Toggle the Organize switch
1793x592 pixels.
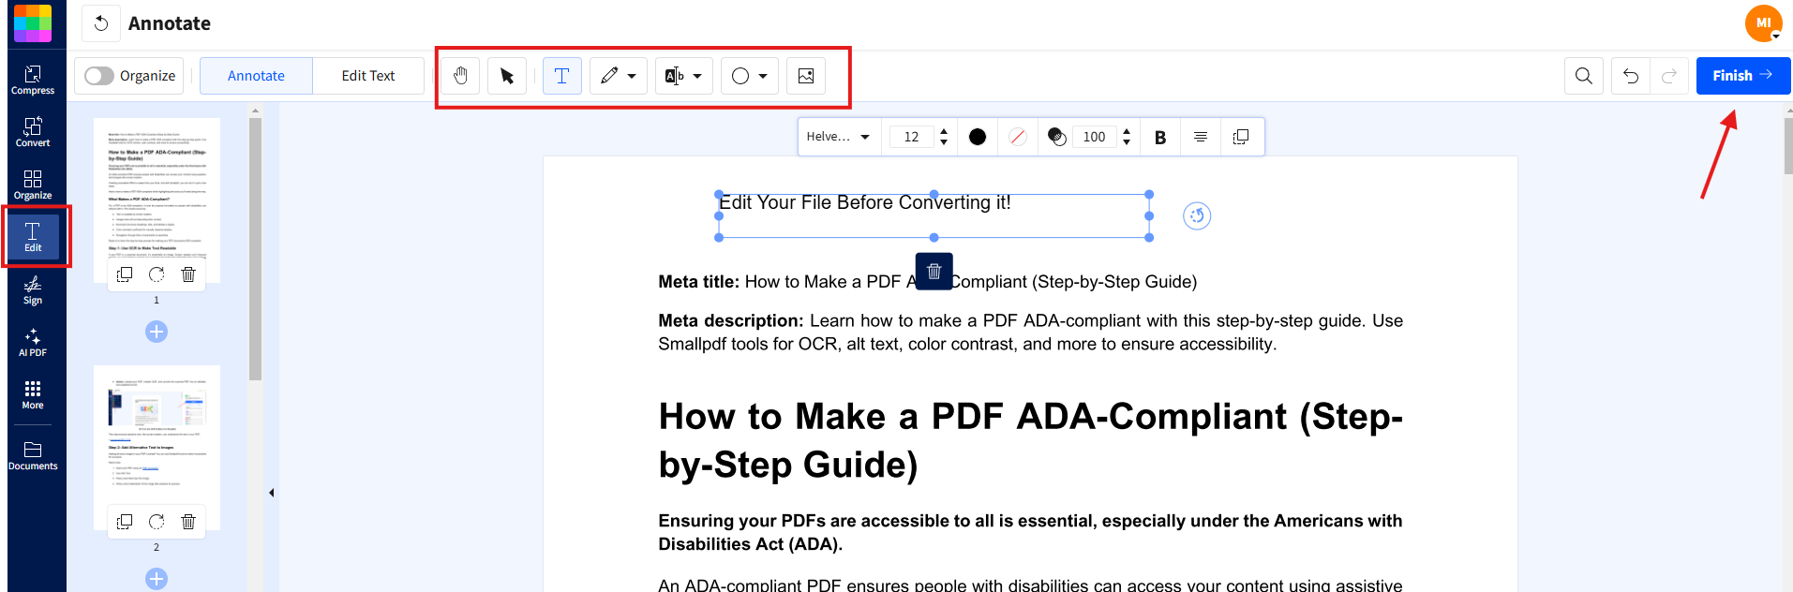pos(99,76)
